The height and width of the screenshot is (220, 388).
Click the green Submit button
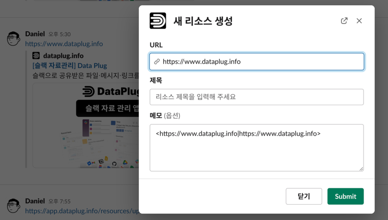[x=346, y=196]
